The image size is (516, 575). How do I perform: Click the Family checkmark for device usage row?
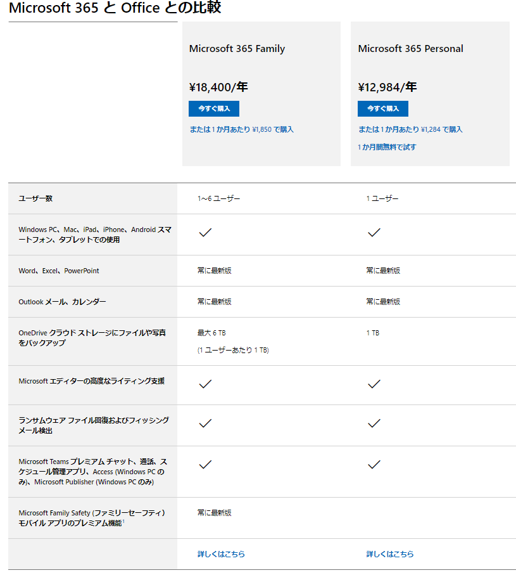[205, 233]
